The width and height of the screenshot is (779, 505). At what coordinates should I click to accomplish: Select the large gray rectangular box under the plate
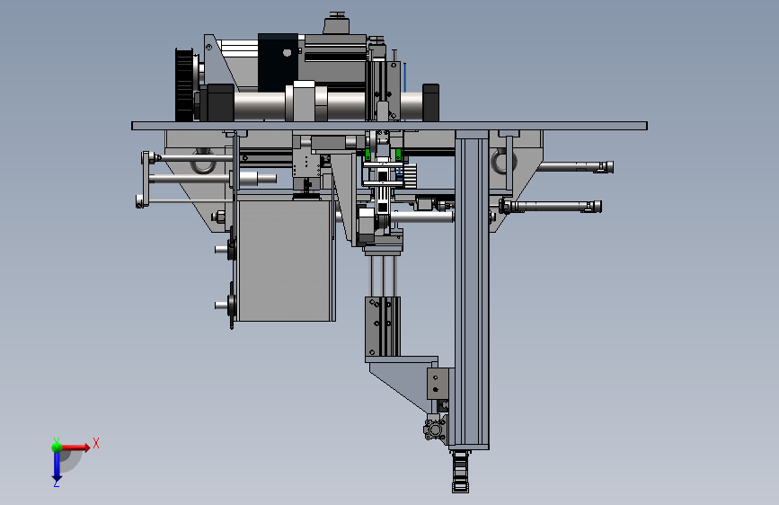point(284,261)
